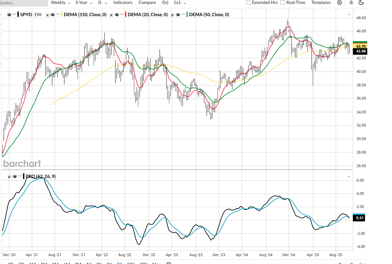This screenshot has height=264, width=392.
Task: Open chart settings gear icon
Action: [339, 3]
